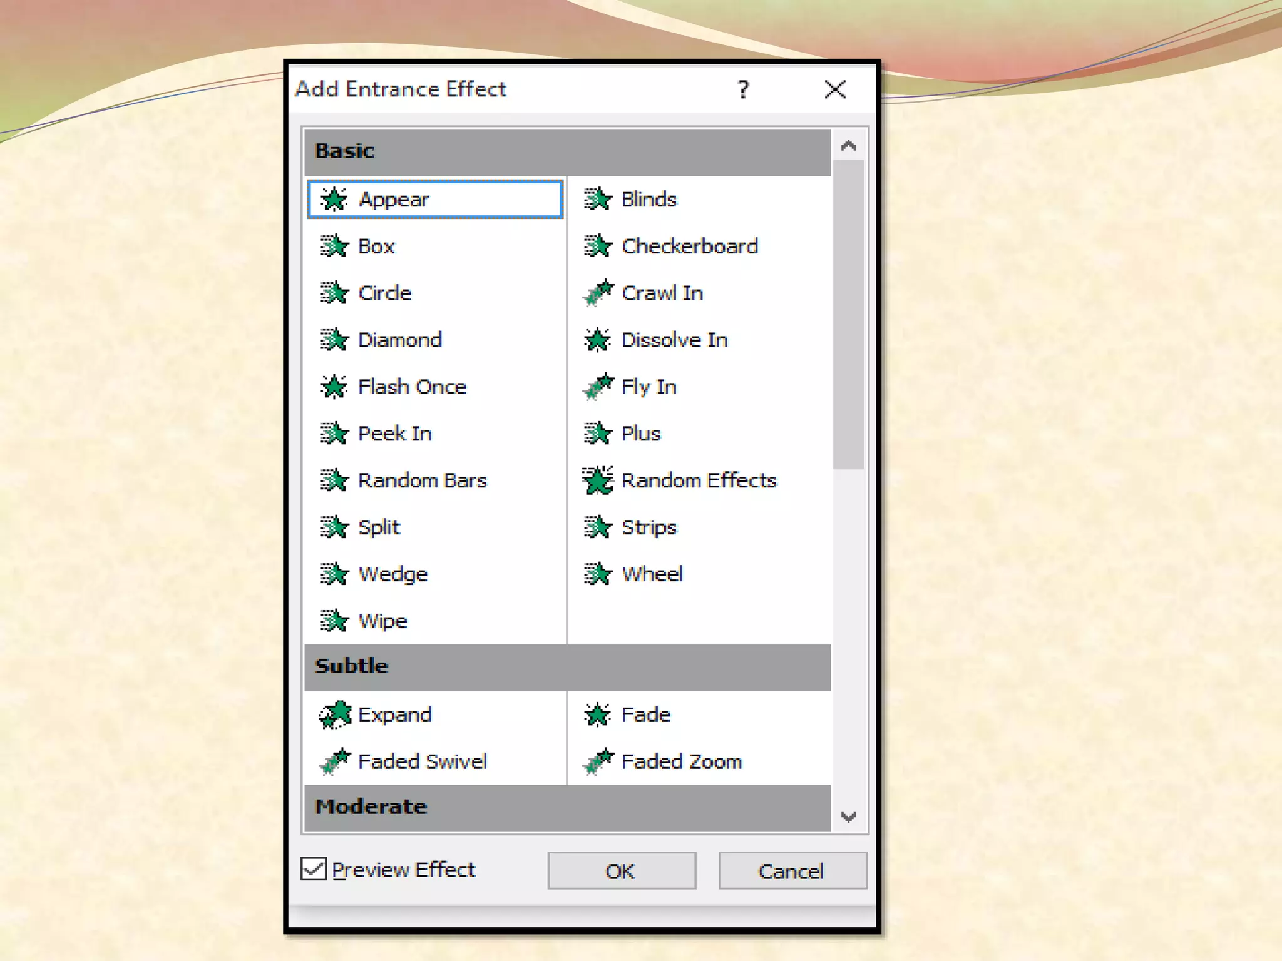Click the Blinds effect star icon
This screenshot has width=1282, height=961.
point(597,200)
